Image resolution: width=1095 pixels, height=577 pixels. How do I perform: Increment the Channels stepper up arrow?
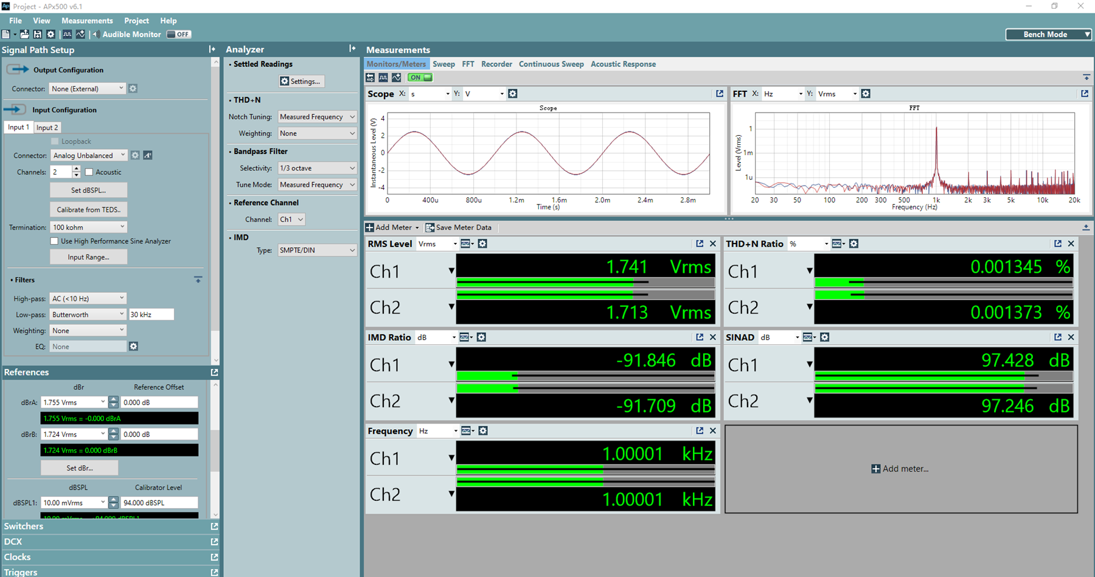[76, 169]
